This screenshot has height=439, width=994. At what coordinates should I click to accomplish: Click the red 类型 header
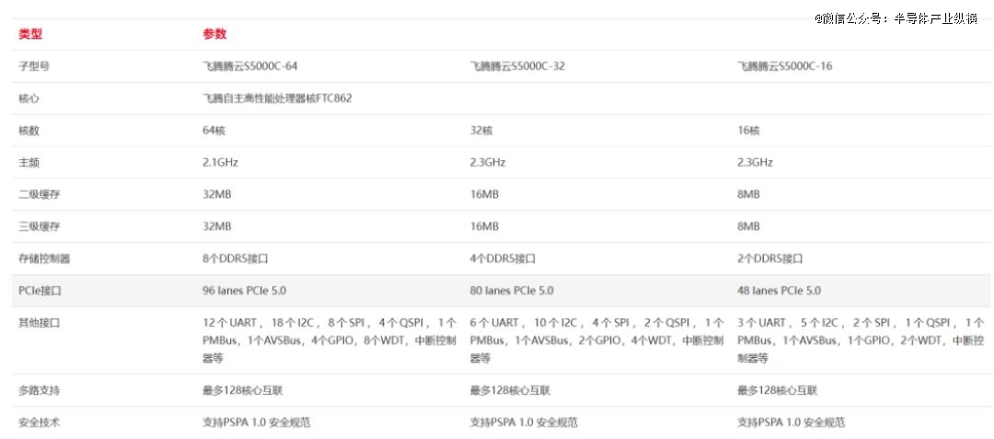coord(30,34)
